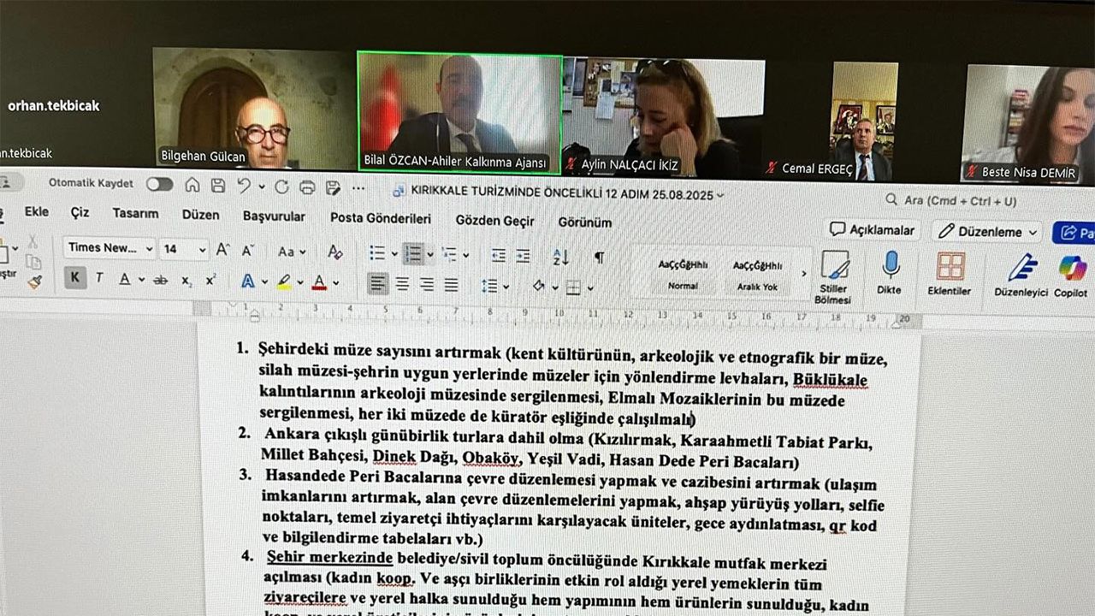Switch to the Başvurular ribbon tab
The height and width of the screenshot is (616, 1095).
274,216
